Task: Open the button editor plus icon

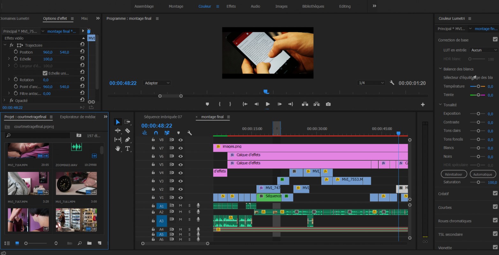Action: pyautogui.click(x=423, y=105)
